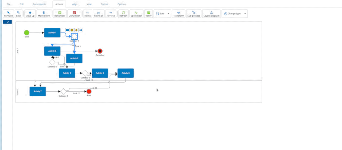The image size is (342, 150).
Task: Click the Move down arrow button
Action: tap(44, 14)
